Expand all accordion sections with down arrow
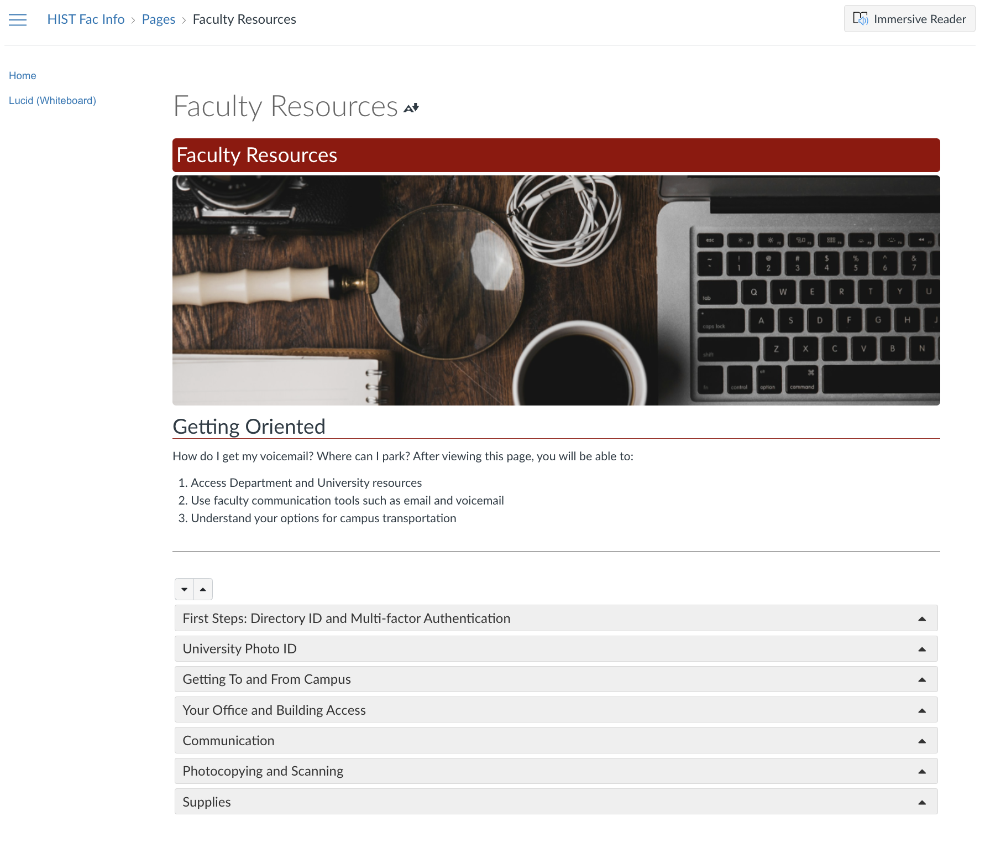The height and width of the screenshot is (842, 985). click(185, 589)
